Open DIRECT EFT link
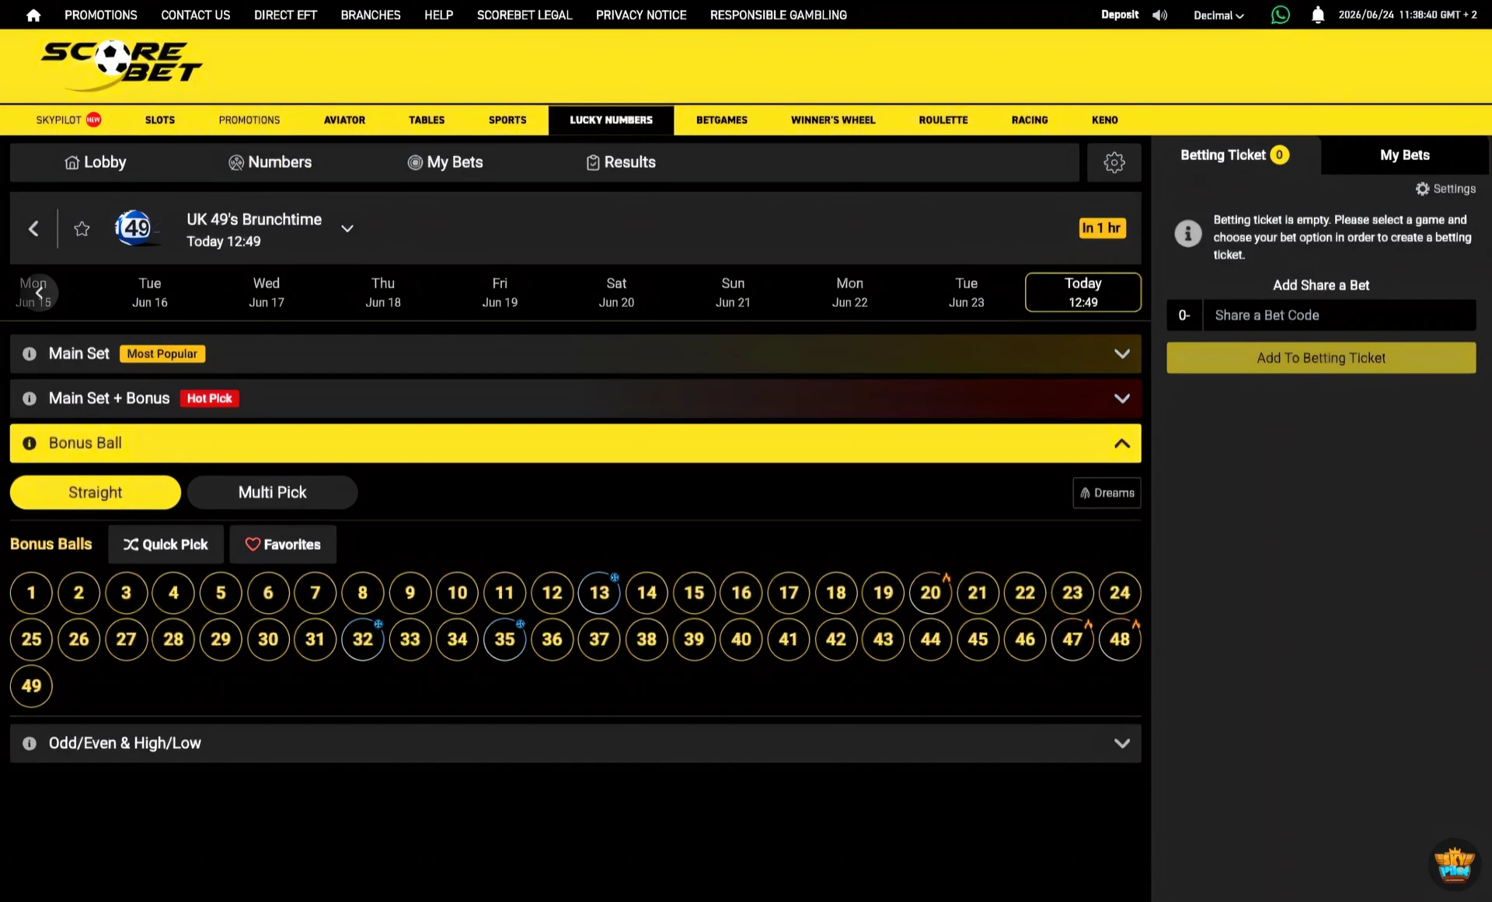1492x902 pixels. click(x=285, y=15)
